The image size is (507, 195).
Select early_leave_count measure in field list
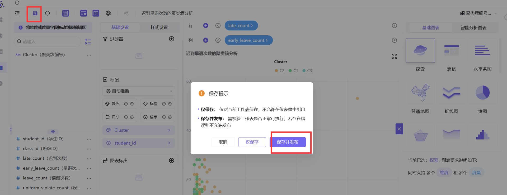point(51,168)
